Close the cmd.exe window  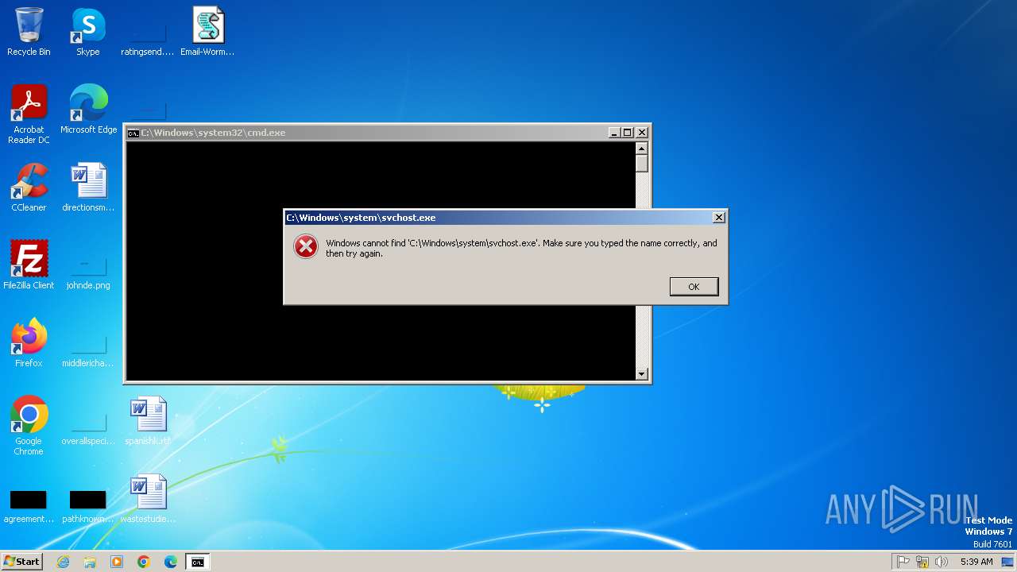[x=642, y=133]
